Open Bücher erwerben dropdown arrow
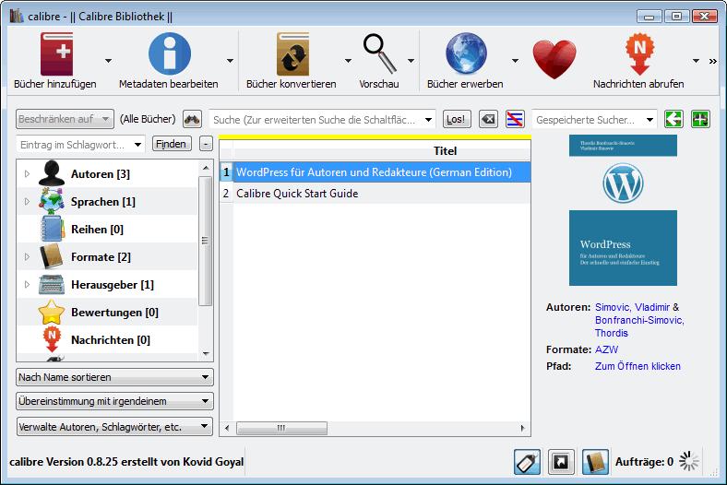 point(515,61)
